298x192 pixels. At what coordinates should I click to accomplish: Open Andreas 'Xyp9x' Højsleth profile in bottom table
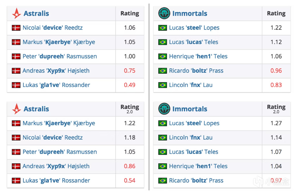click(56, 166)
